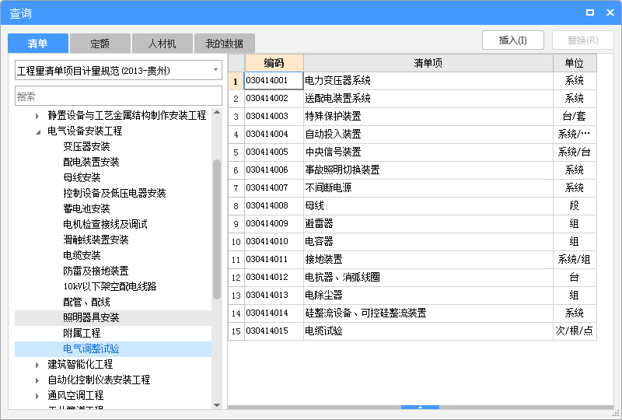Select the 接地装置 row
Viewport: 622px width, 420px height.
coord(413,259)
